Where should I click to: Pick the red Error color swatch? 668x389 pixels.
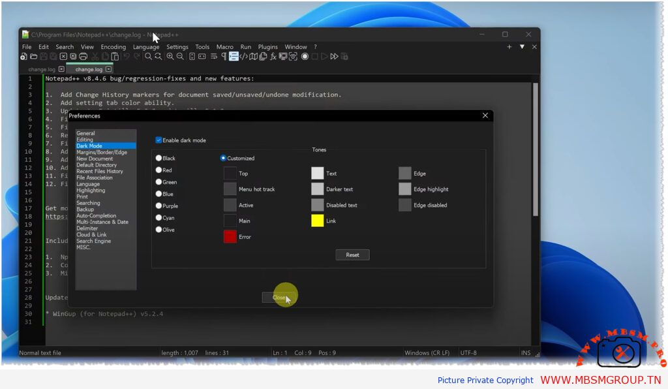[230, 236]
